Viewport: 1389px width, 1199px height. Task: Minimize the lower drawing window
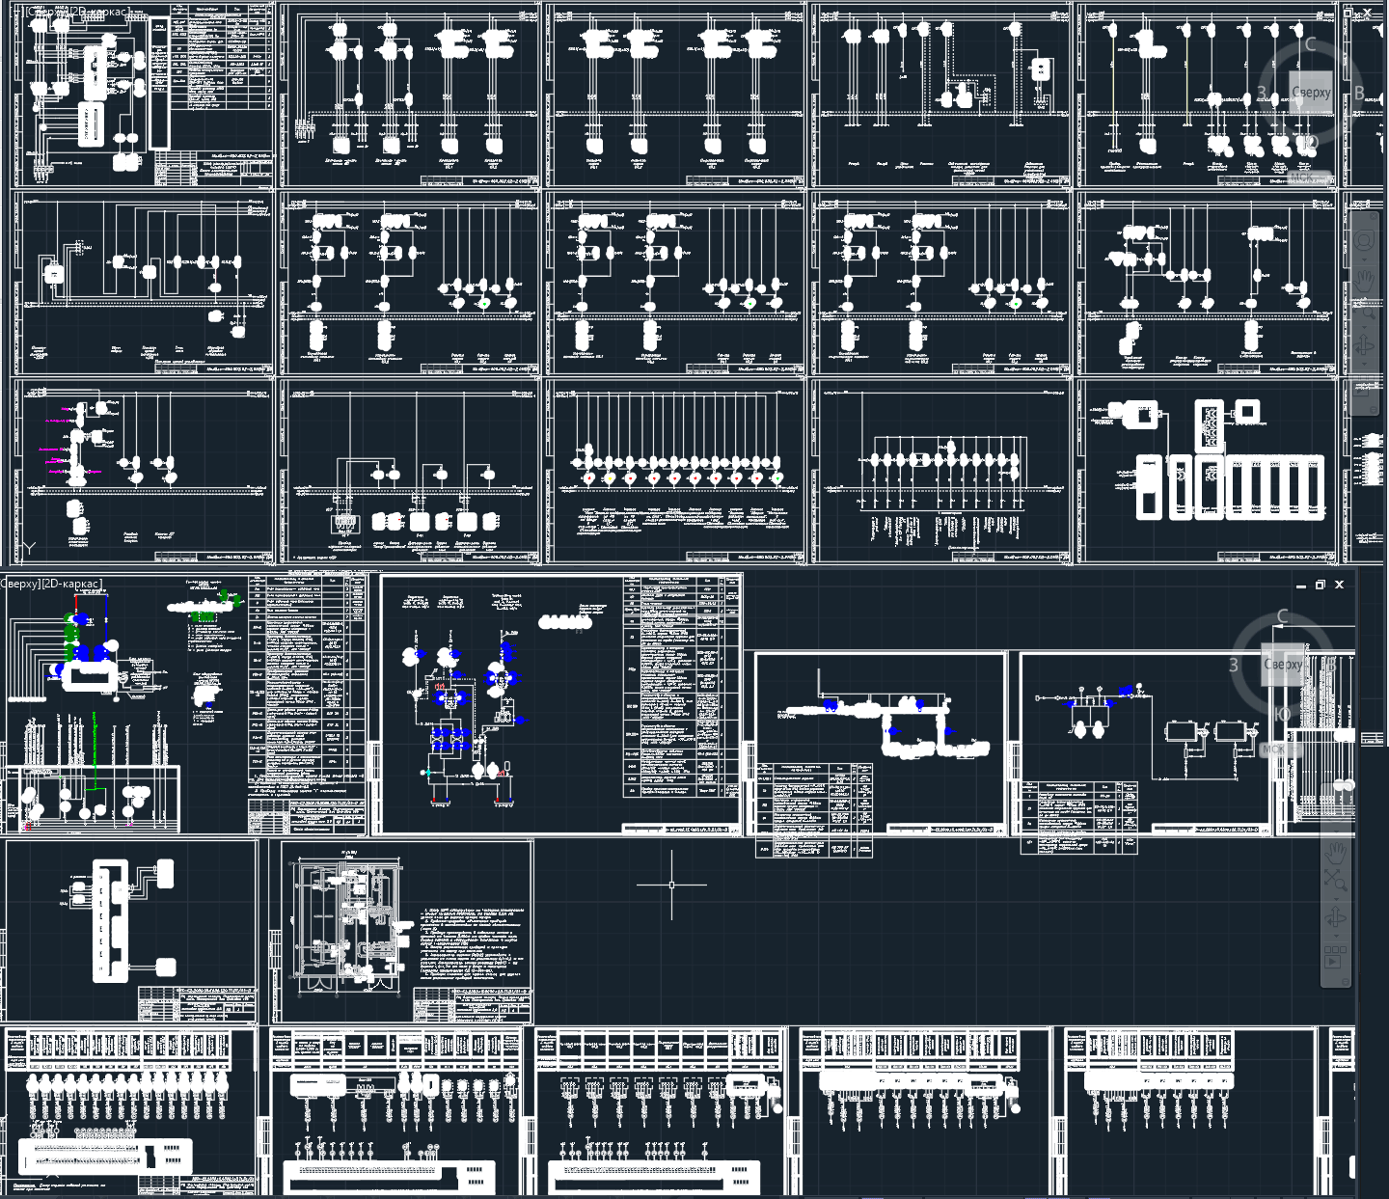1301,586
